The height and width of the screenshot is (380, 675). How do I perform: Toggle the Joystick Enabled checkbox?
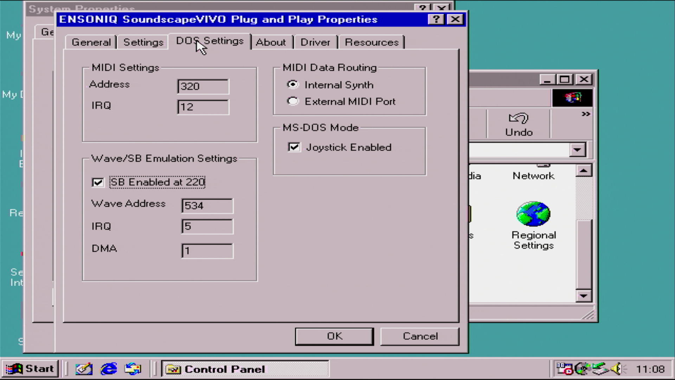[294, 147]
